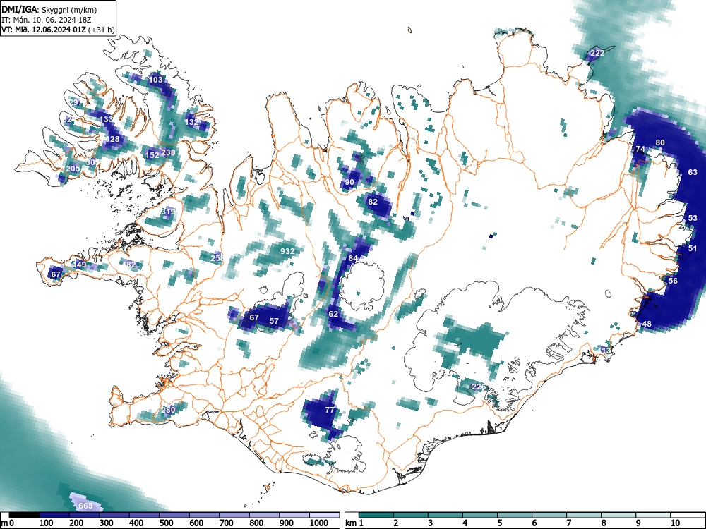Select the 74 visibility value
Viewport: 706px width, 529px height.
640,149
